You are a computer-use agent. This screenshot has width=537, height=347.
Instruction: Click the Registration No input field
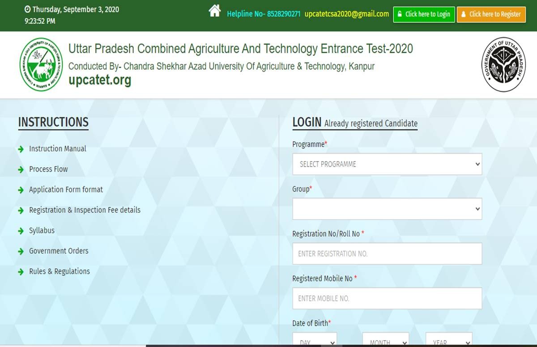point(387,254)
